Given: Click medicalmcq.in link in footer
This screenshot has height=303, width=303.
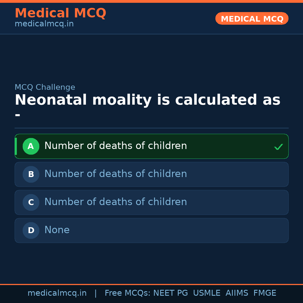Looking at the screenshot, I should pos(57,293).
